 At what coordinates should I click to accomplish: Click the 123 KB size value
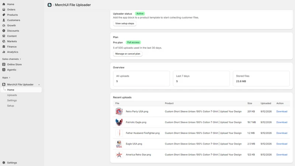251,155
